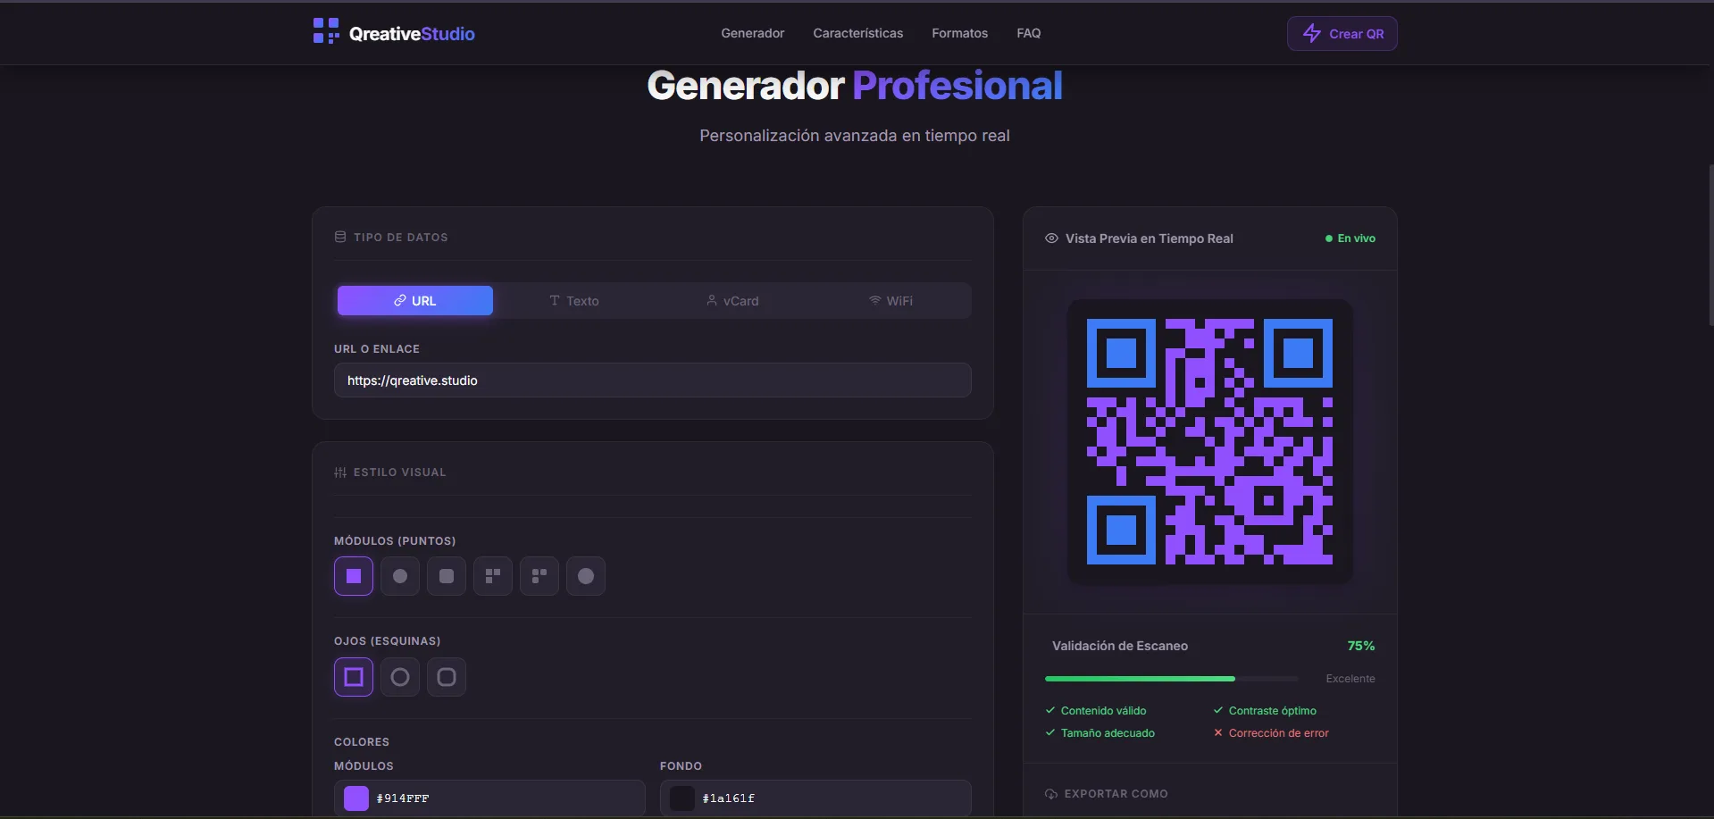Click the QreativeStudio grid logo icon

coord(326,31)
